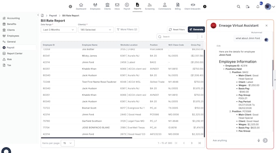The image size is (276, 153).
Task: Sort by Gross Pay column header
Action: click(x=196, y=45)
